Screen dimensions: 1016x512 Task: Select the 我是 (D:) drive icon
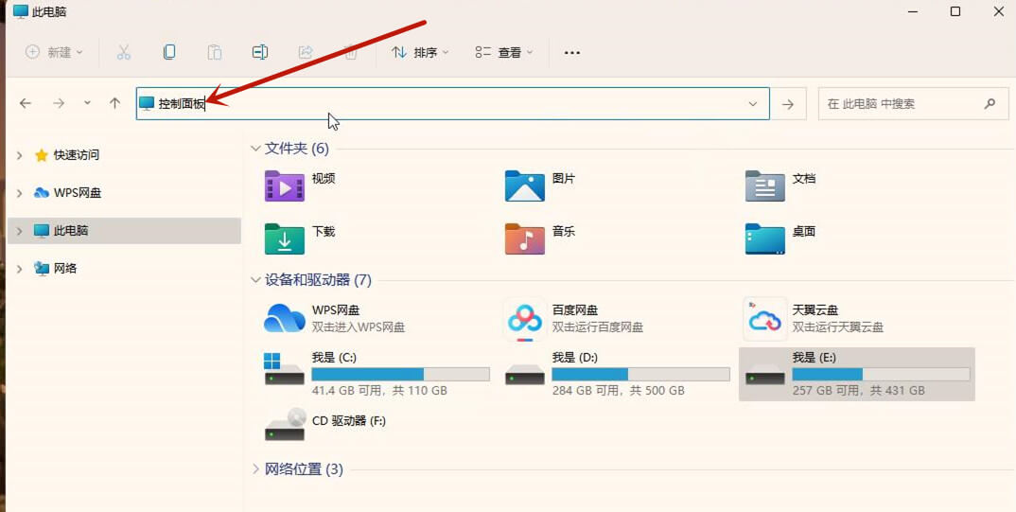(525, 374)
